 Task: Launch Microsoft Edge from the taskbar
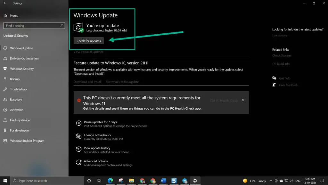tap(110, 181)
